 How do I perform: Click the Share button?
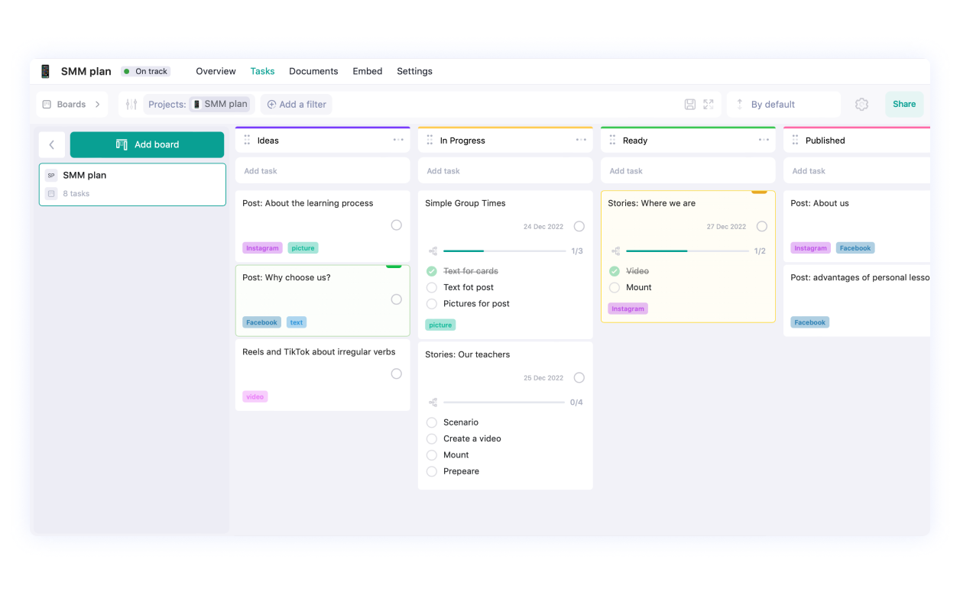click(904, 103)
